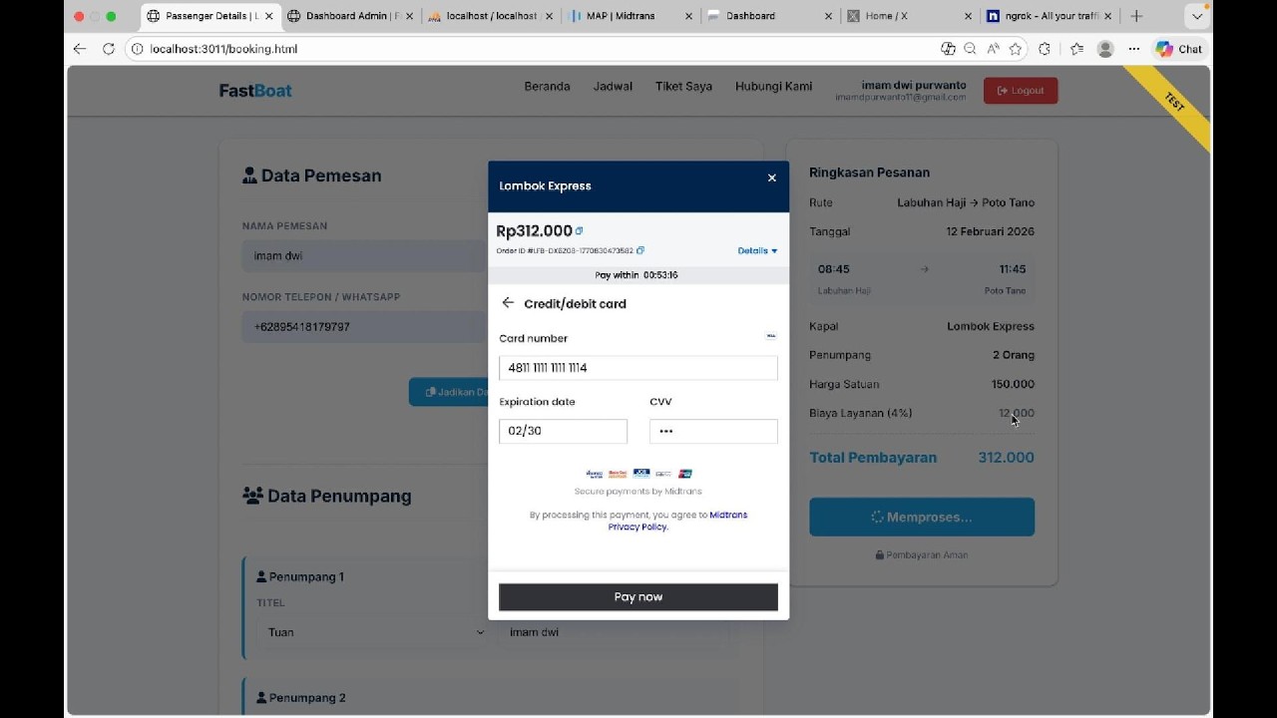The width and height of the screenshot is (1277, 718).
Task: Go back in browser
Action: click(80, 49)
